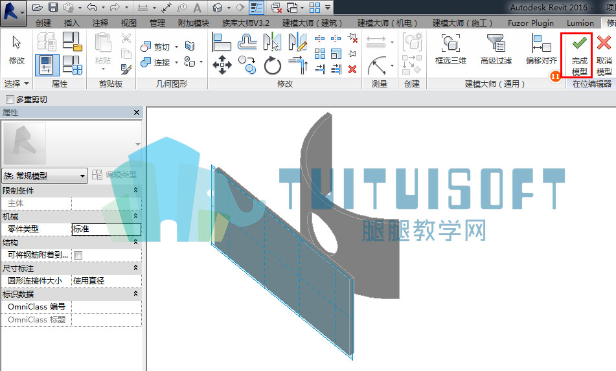This screenshot has width=616, height=371.
Task: Open the 剪切 dropdown arrow
Action: (x=176, y=47)
